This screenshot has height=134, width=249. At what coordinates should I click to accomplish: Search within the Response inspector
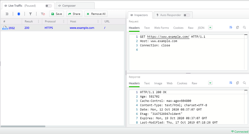(244, 83)
